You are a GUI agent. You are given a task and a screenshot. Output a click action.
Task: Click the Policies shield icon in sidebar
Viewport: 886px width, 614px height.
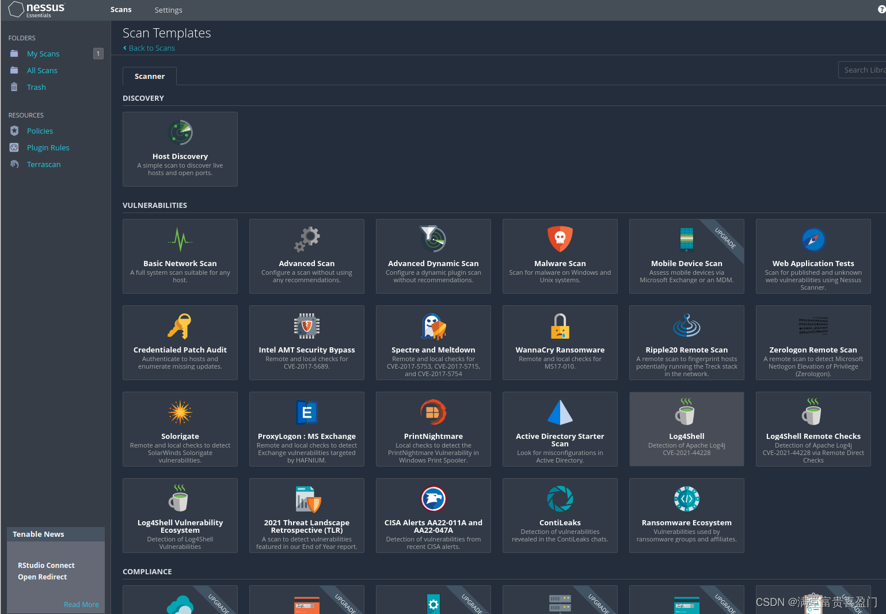click(x=14, y=131)
